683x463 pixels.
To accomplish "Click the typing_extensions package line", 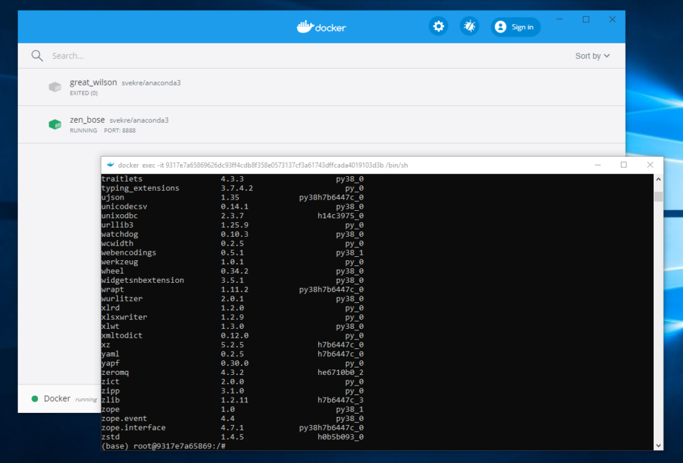I will (232, 188).
